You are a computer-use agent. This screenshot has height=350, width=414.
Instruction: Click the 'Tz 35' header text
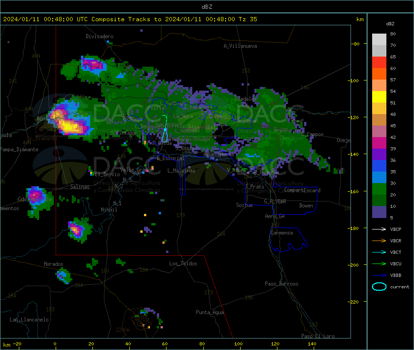coord(247,19)
